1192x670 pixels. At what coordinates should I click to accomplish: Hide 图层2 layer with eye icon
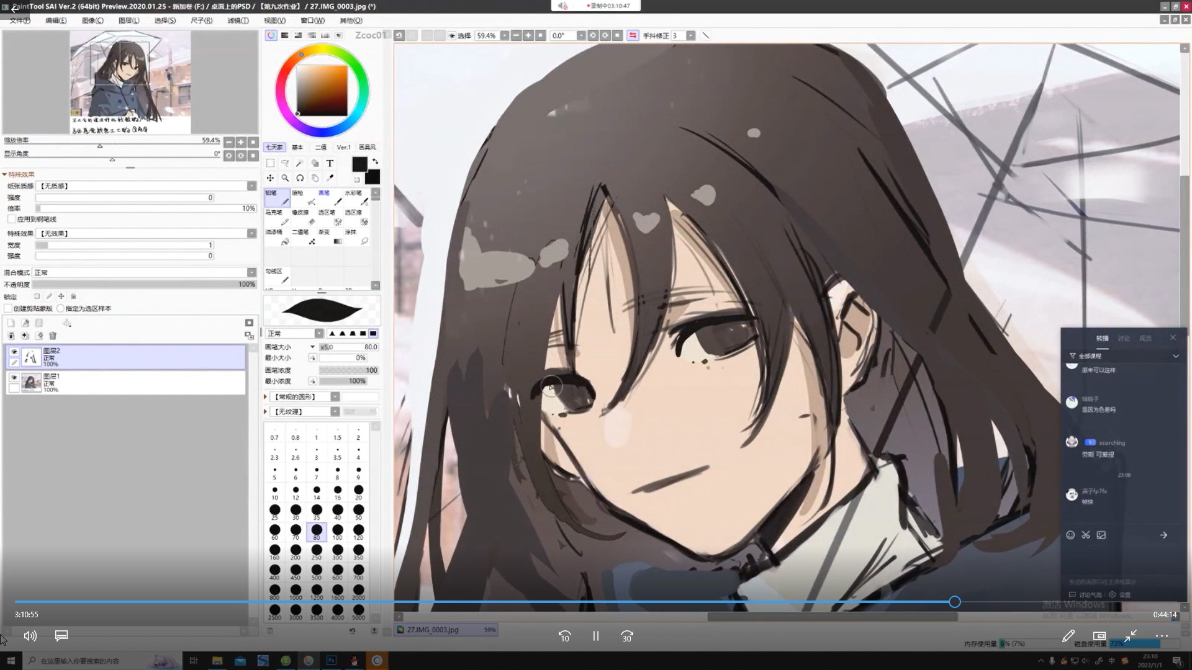pyautogui.click(x=14, y=352)
